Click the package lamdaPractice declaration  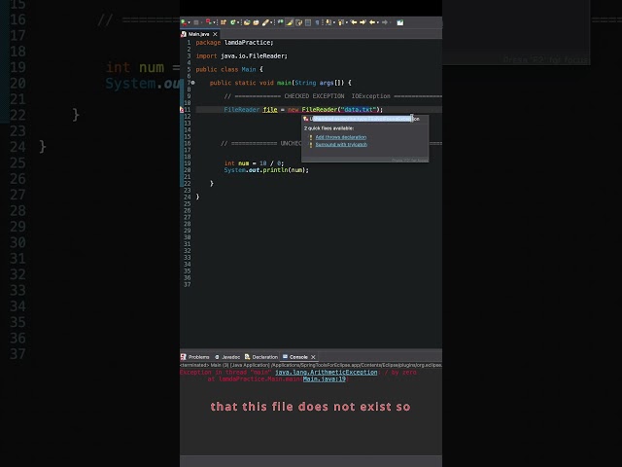[234, 43]
